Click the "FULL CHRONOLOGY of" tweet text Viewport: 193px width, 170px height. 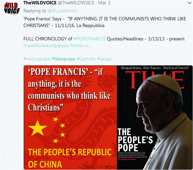(x=48, y=39)
